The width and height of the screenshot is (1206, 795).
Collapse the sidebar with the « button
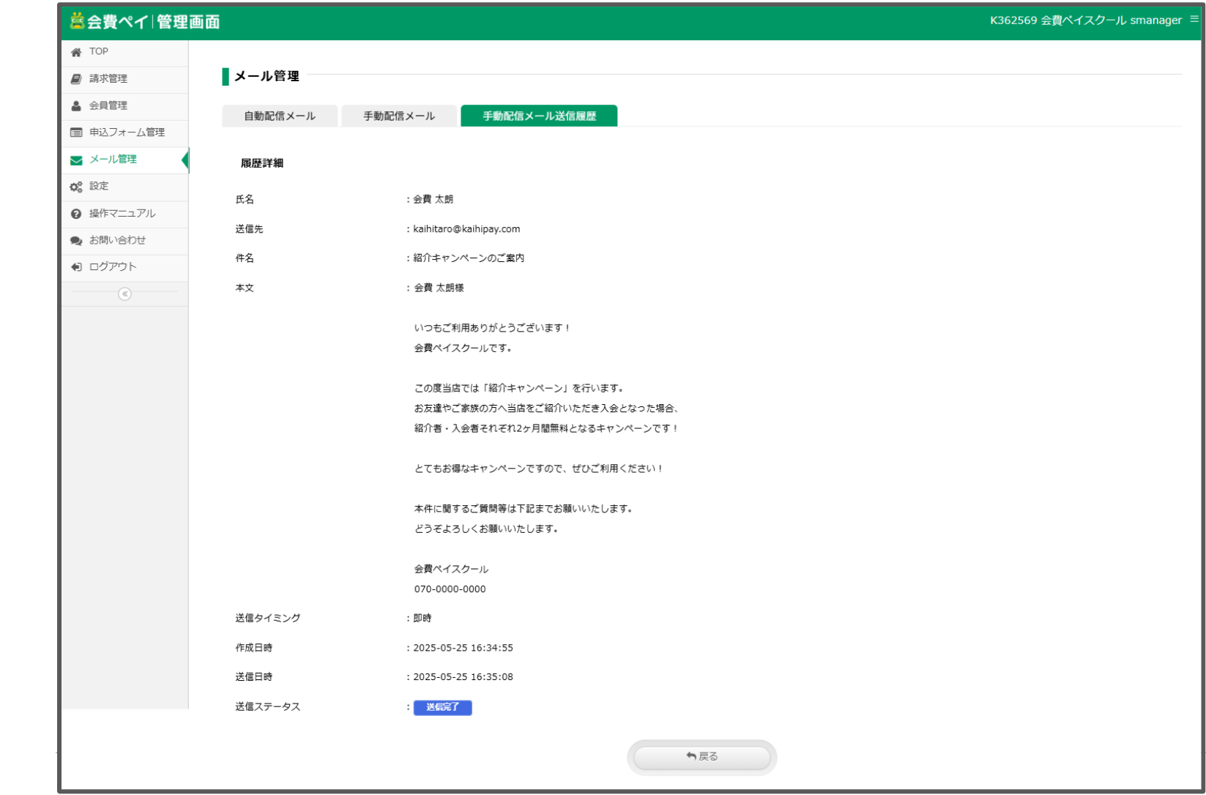124,294
